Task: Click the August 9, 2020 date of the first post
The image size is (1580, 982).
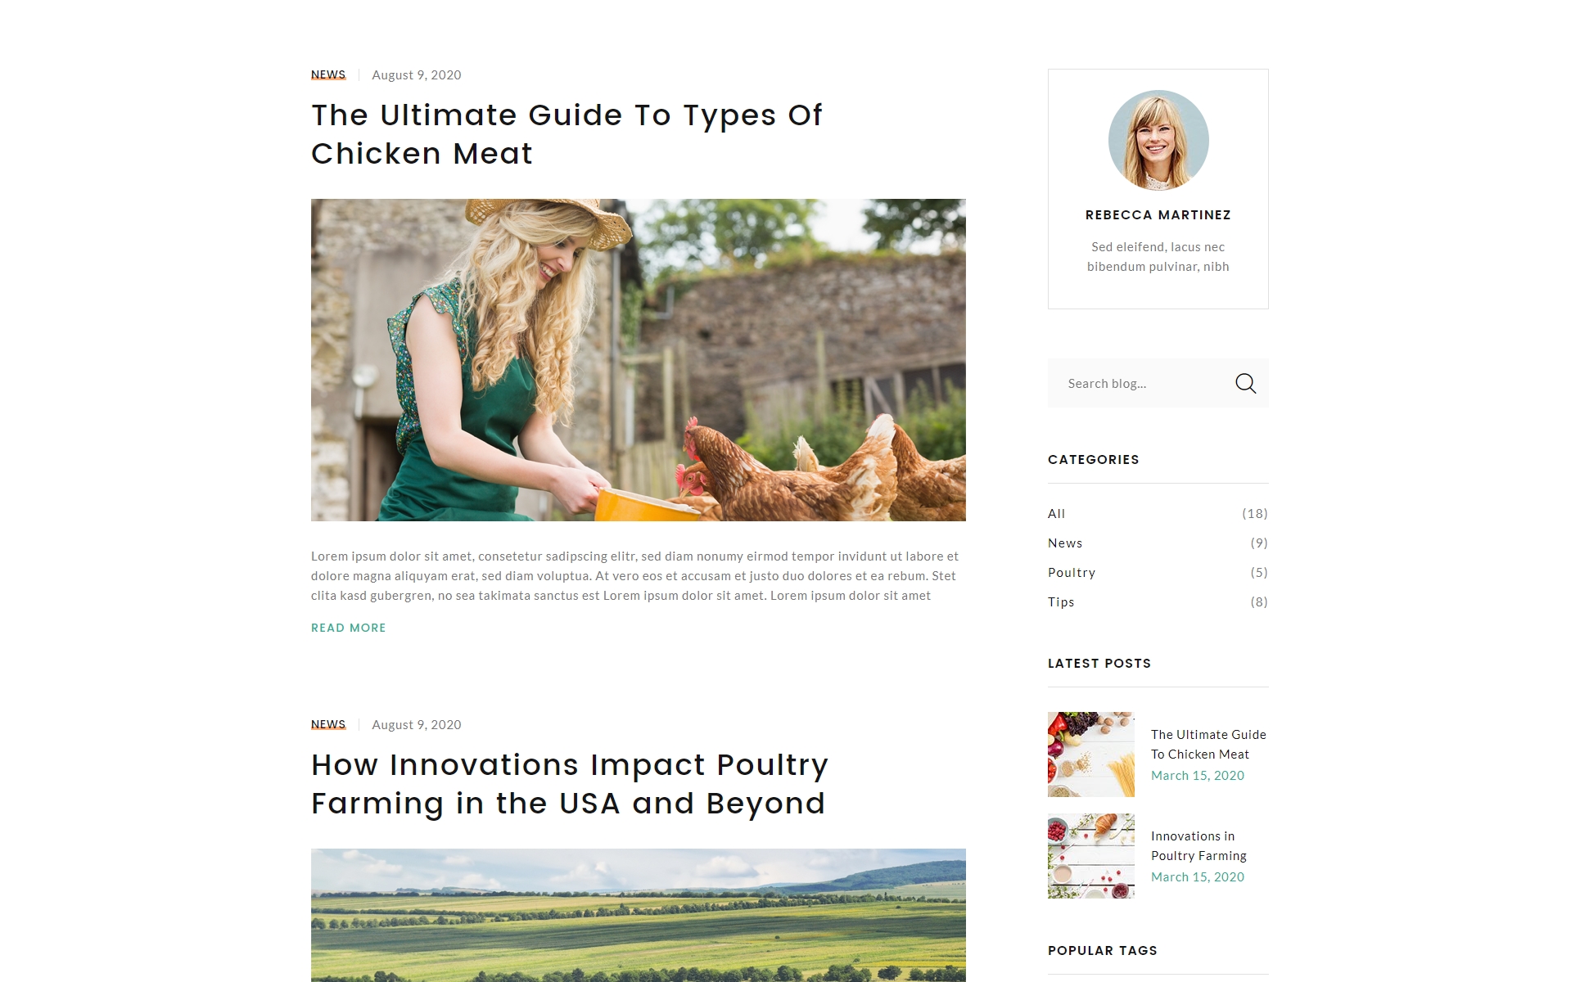Action: point(417,74)
